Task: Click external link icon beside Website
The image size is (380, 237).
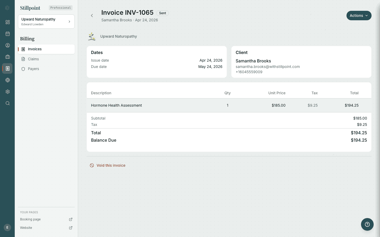Action: [x=71, y=228]
